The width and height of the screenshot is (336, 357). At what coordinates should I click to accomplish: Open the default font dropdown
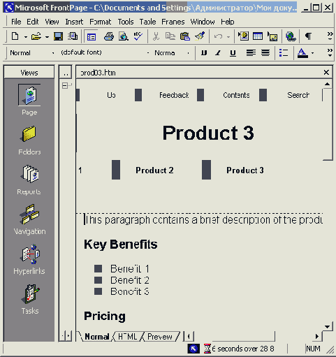point(148,53)
